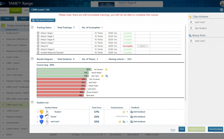The height and width of the screenshot is (139, 224).
Task: Click Ossi Tuunanen's 52% red result bar
Action: pos(61,79)
